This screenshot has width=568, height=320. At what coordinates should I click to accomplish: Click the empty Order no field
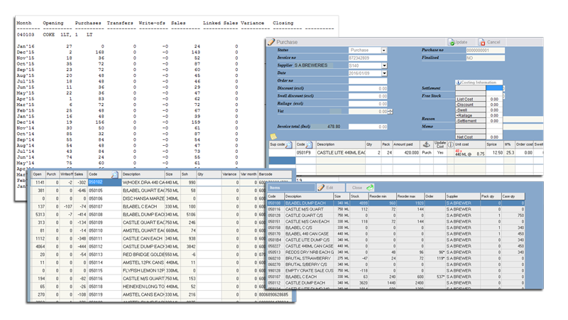tap(367, 80)
